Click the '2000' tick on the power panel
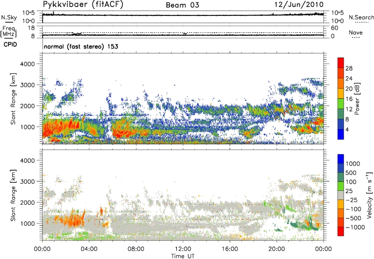This screenshot has height=259, width=374. [27, 106]
